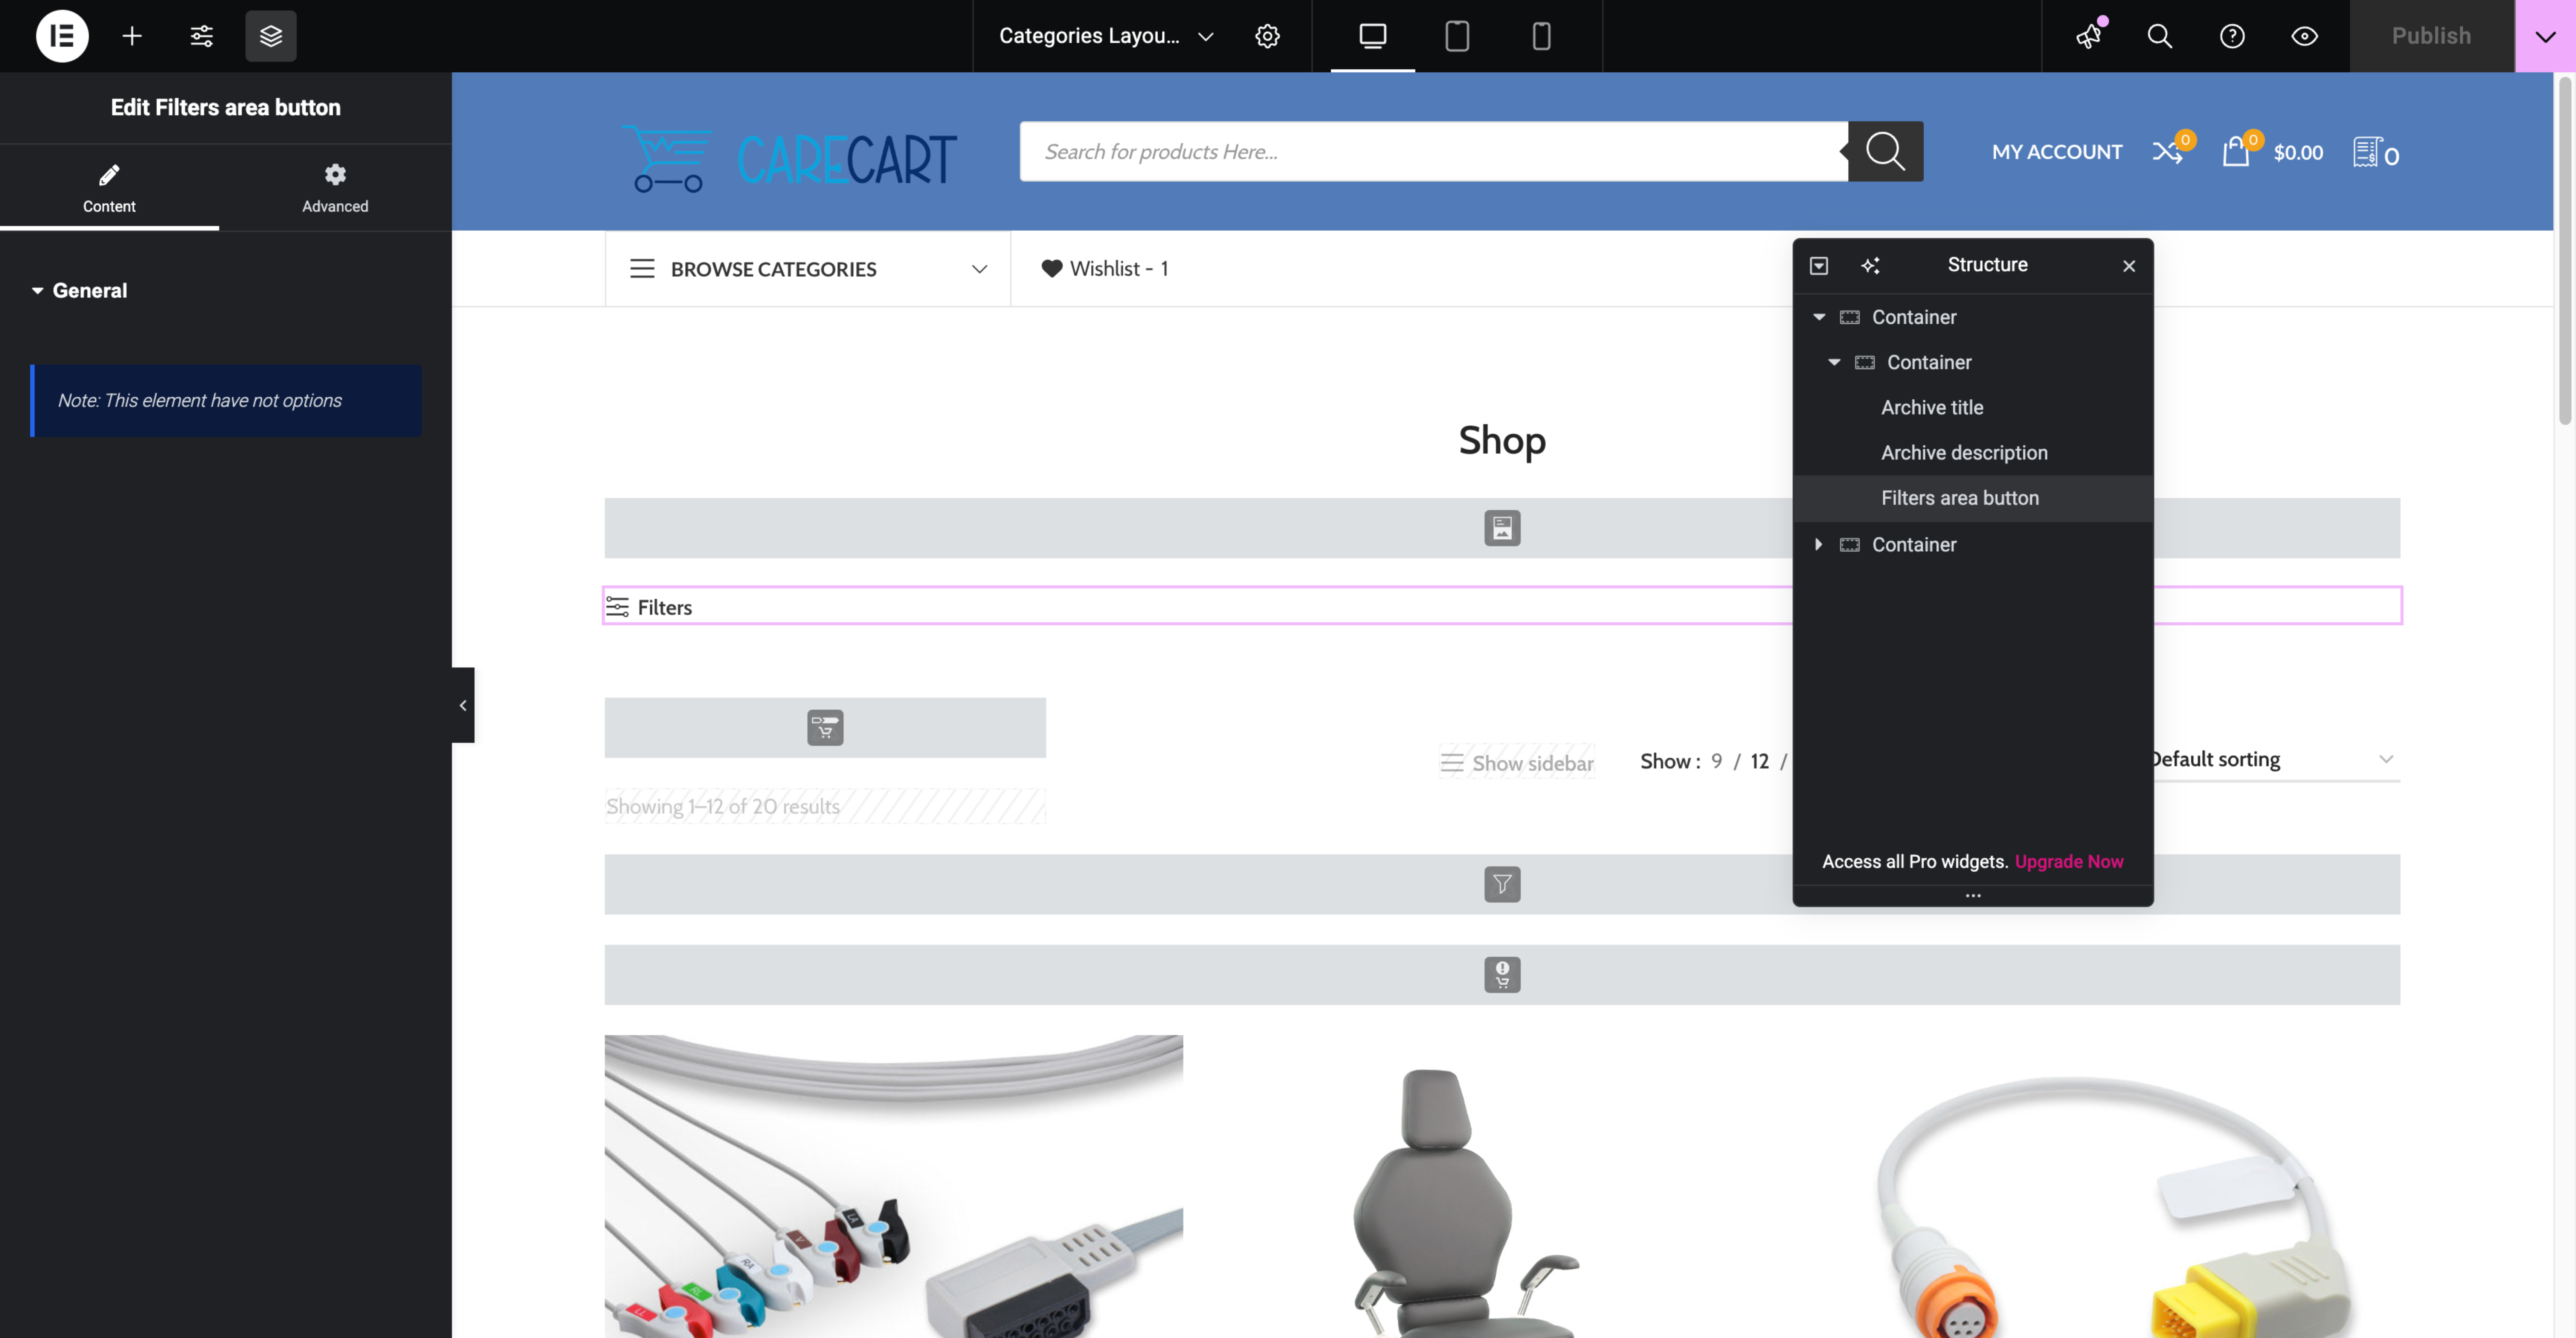This screenshot has height=1338, width=2576.
Task: Open the Elementor main menu logo
Action: tap(62, 36)
